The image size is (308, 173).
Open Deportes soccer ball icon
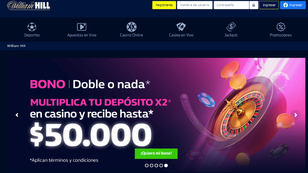(32, 27)
